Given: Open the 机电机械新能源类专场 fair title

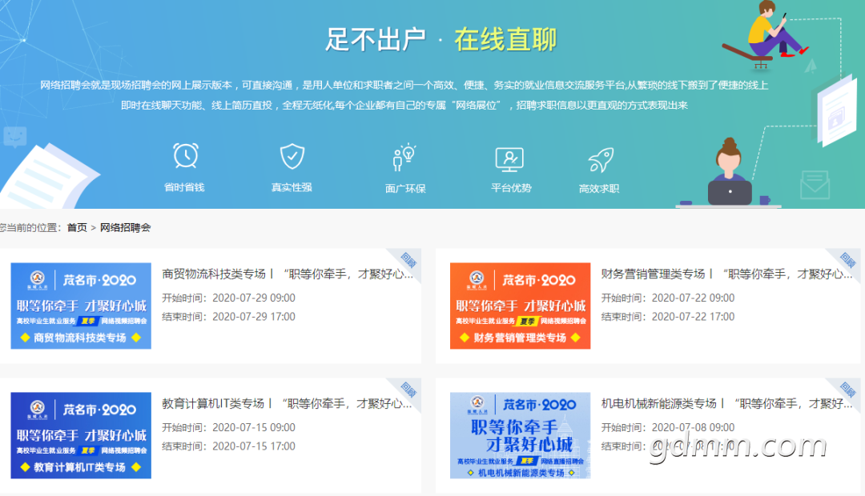Looking at the screenshot, I should pyautogui.click(x=726, y=403).
